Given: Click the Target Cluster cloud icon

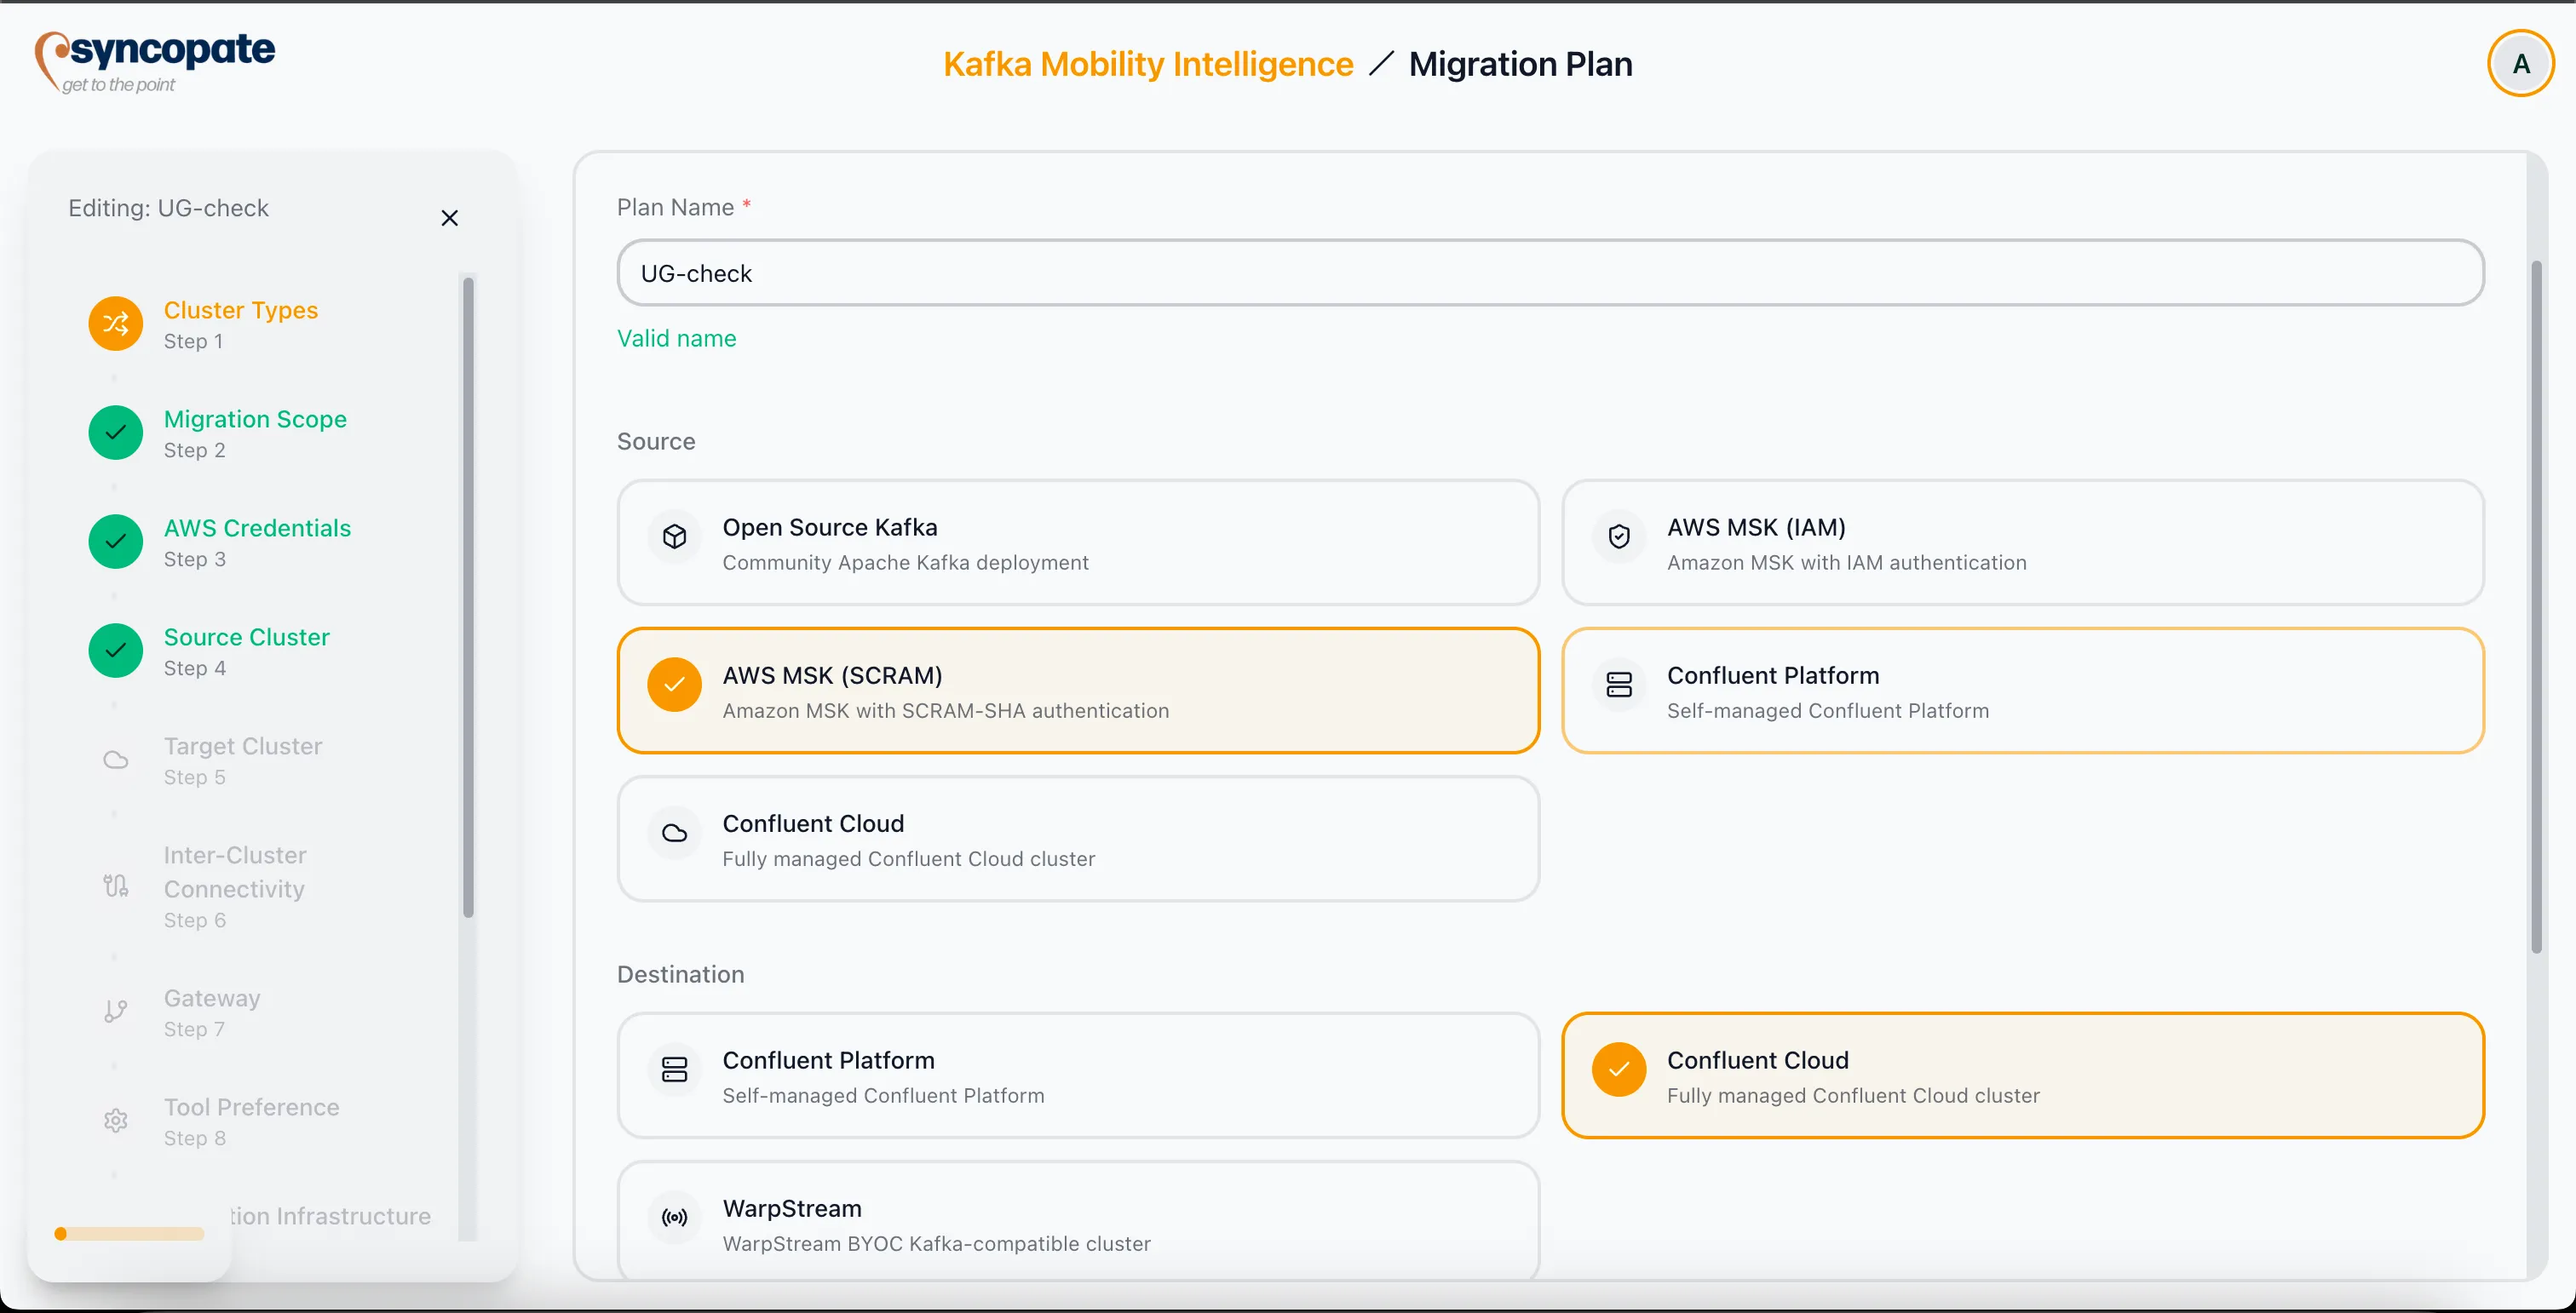Looking at the screenshot, I should click(115, 760).
